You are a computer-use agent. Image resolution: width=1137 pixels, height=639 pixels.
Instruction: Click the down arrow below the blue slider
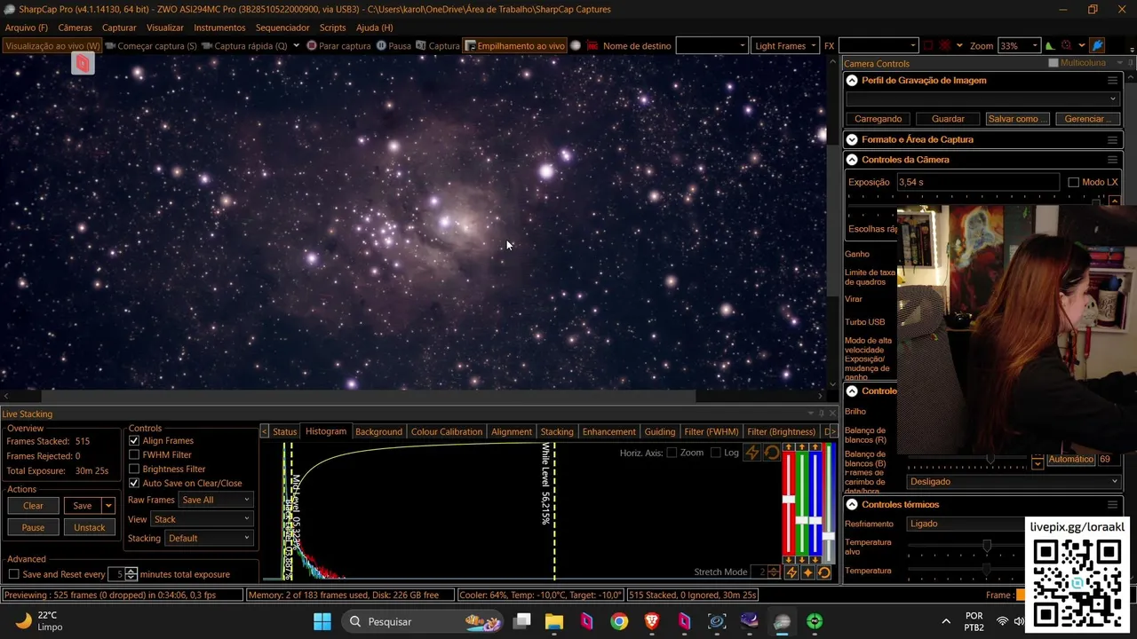[816, 560]
